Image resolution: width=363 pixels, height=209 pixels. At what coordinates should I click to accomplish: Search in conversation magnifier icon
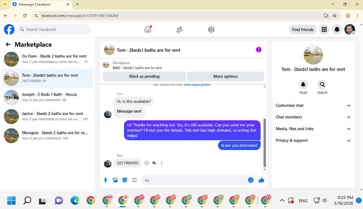coord(322,85)
